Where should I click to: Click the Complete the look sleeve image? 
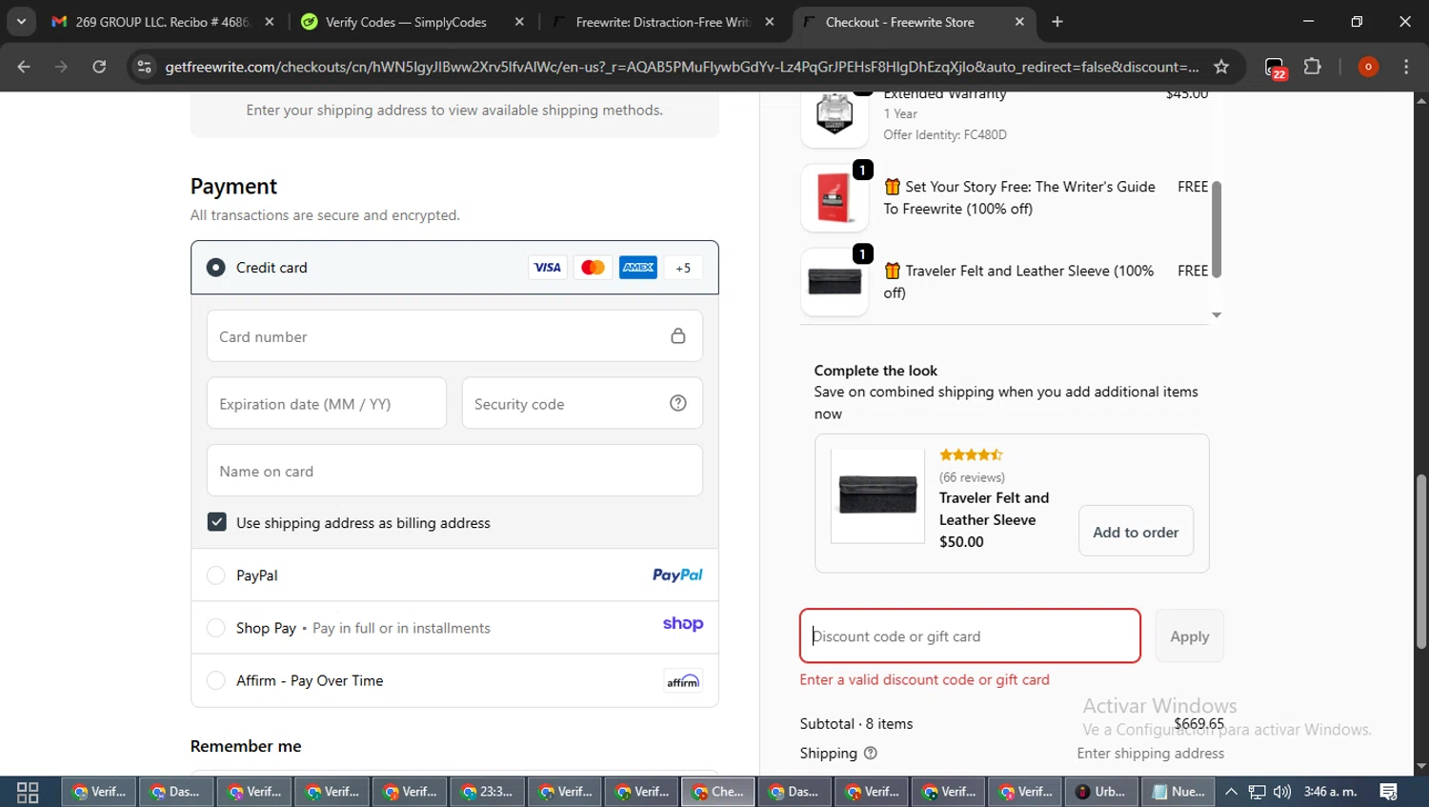click(877, 495)
